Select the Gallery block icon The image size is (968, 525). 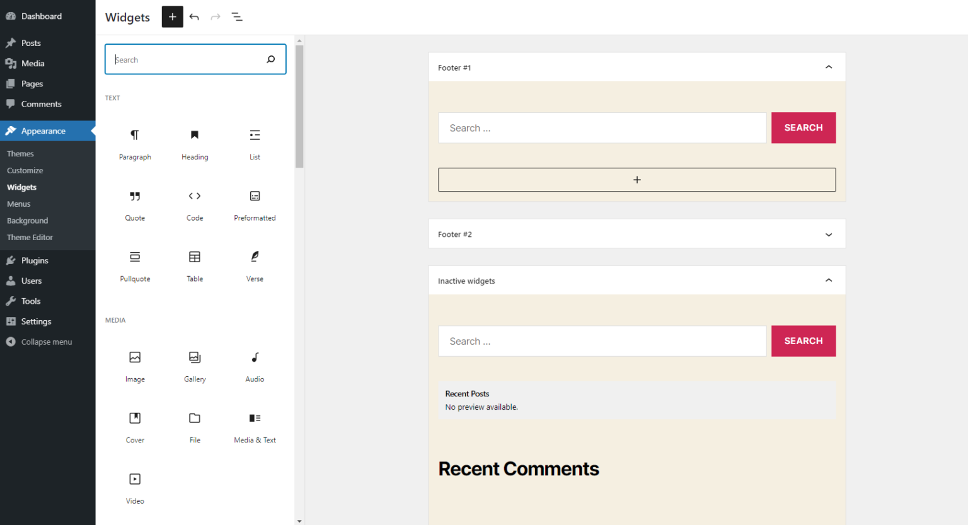point(195,357)
